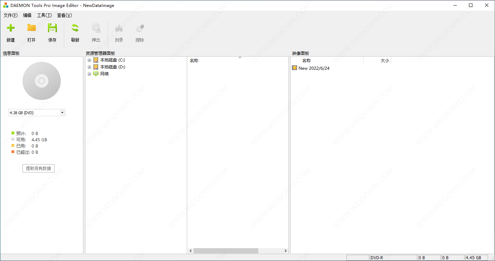Image resolution: width=495 pixels, height=261 pixels.
Task: Close the DAEMON Tools Pro window
Action: pyautogui.click(x=487, y=5)
